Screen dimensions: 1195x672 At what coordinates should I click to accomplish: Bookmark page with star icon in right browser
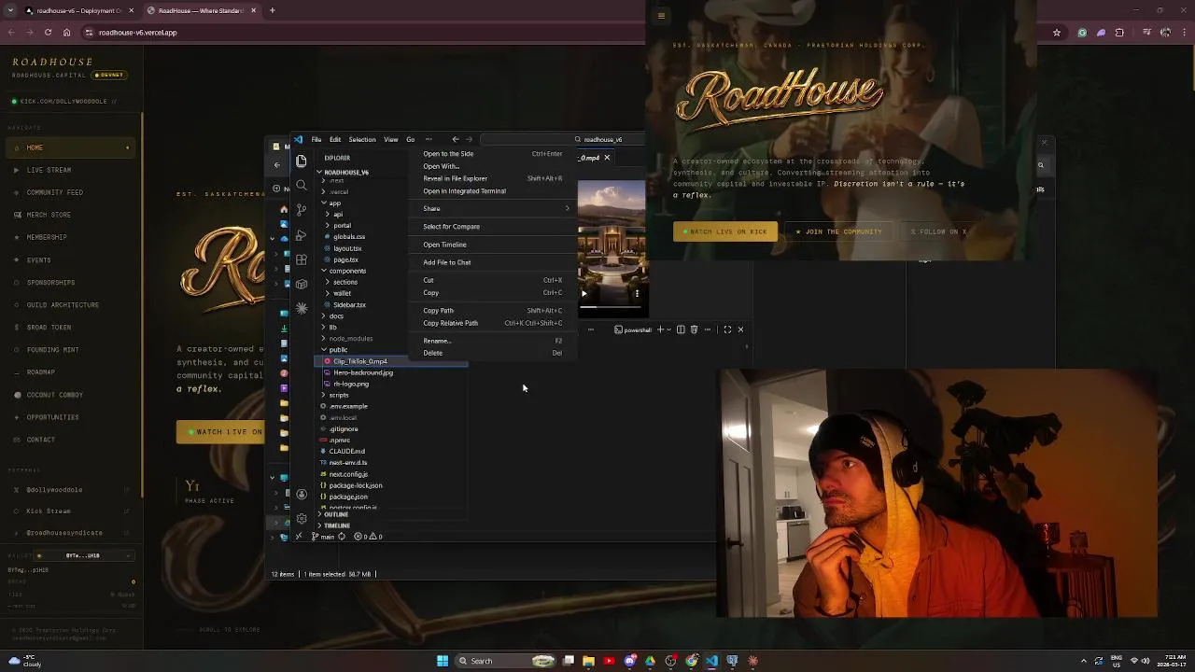1057,33
